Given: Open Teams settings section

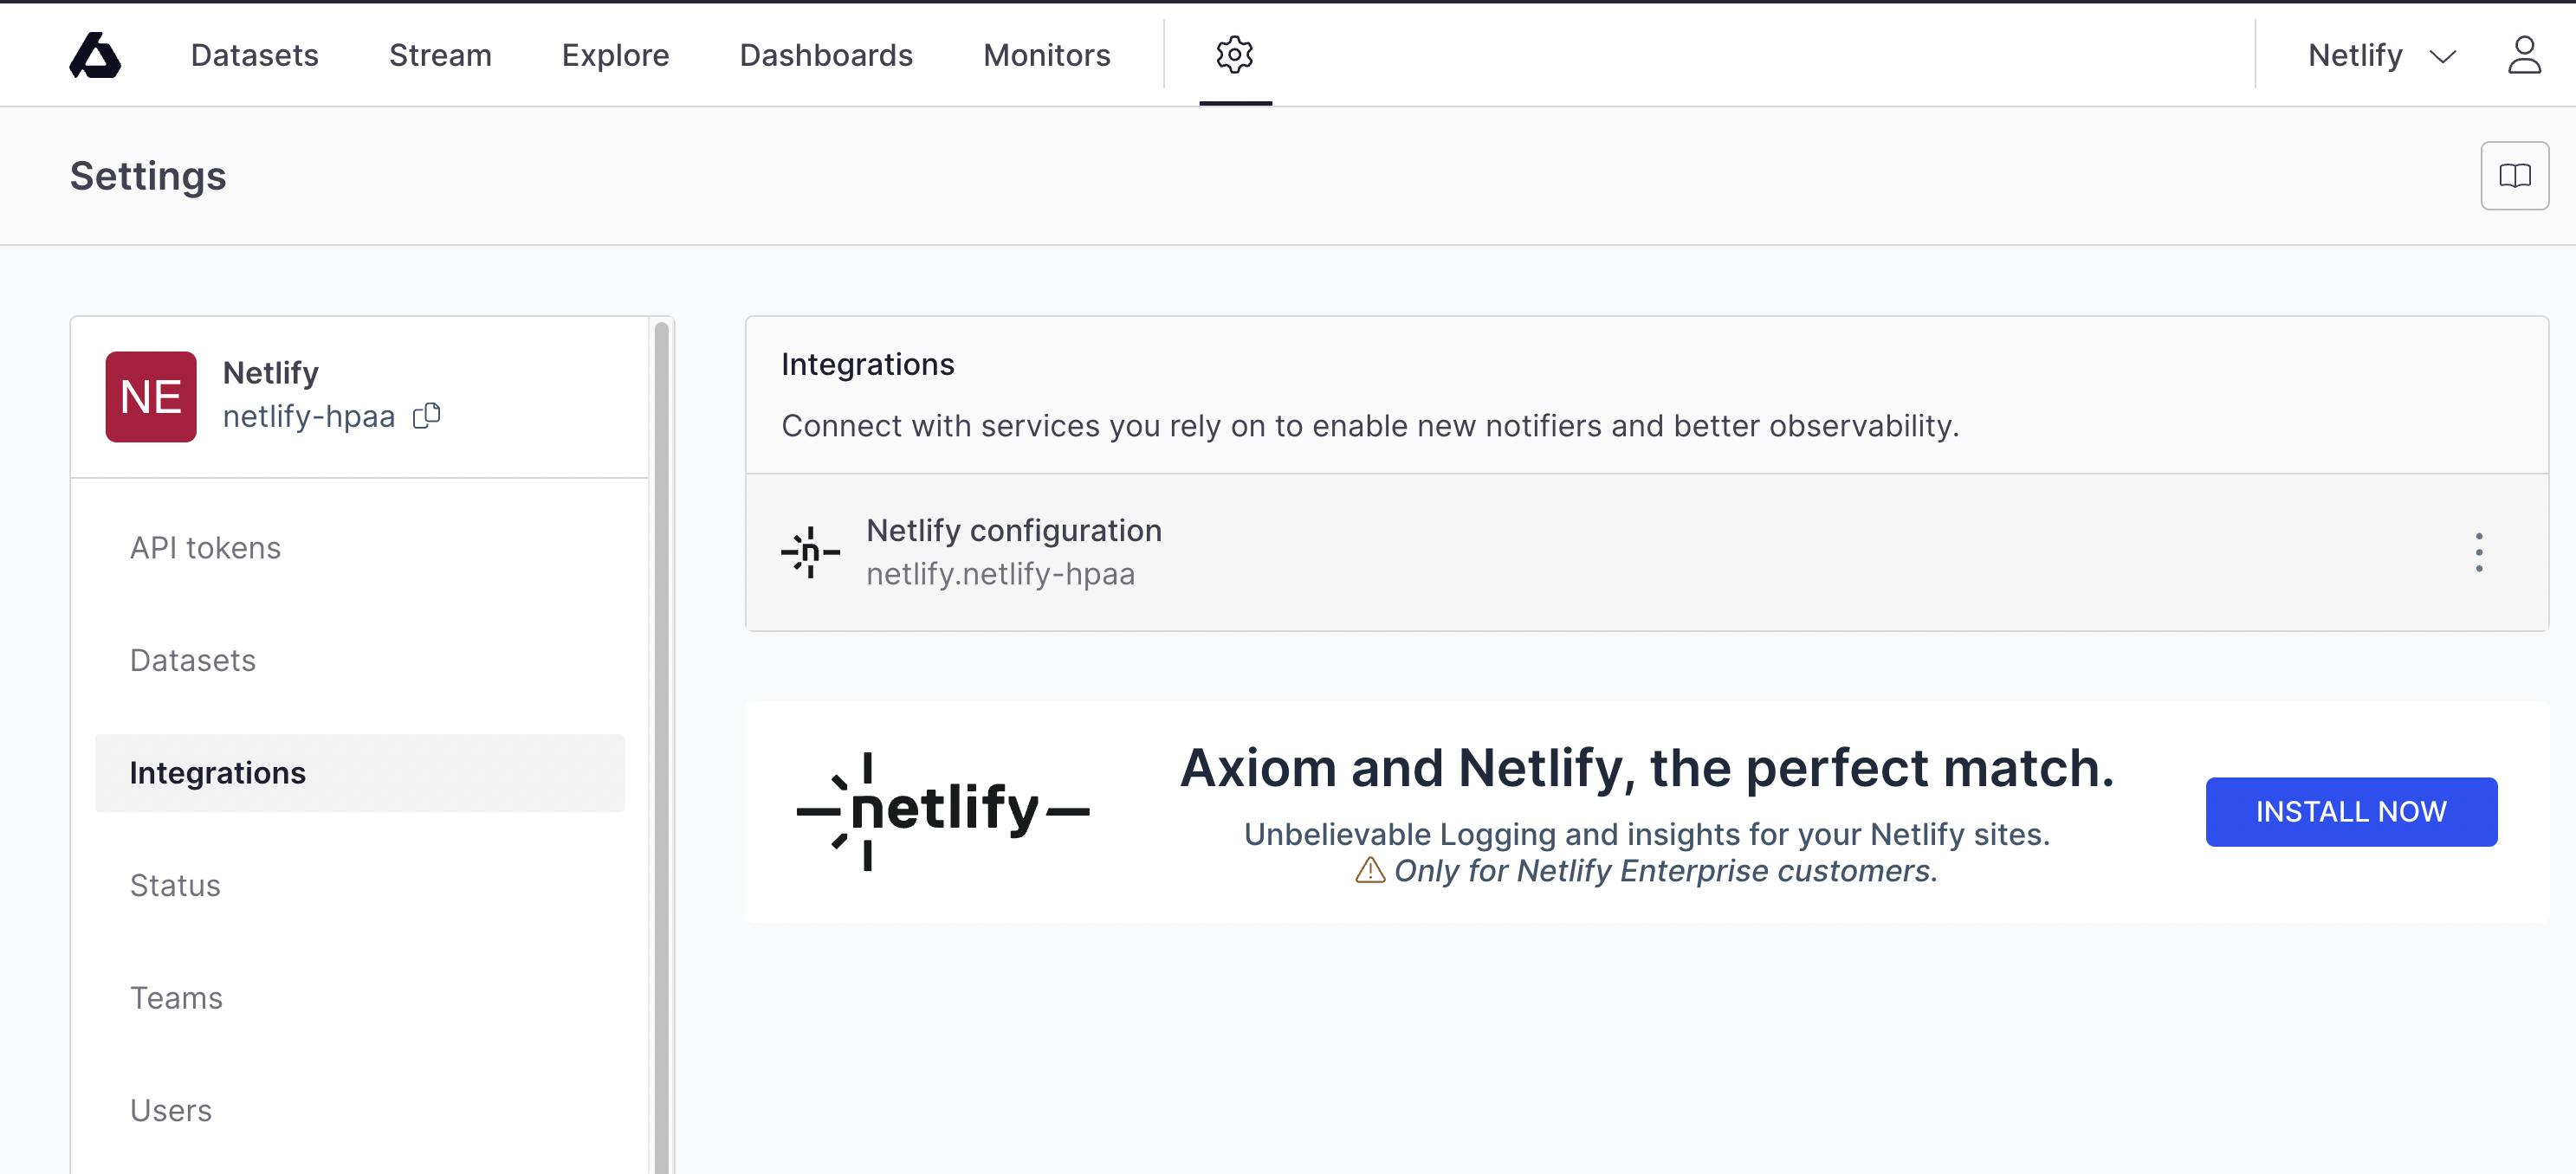Looking at the screenshot, I should (176, 997).
